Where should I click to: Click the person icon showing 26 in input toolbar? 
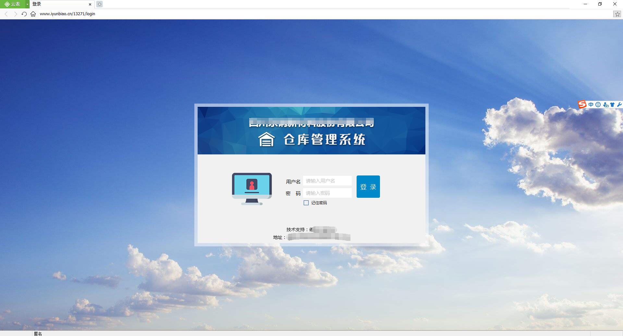click(605, 104)
